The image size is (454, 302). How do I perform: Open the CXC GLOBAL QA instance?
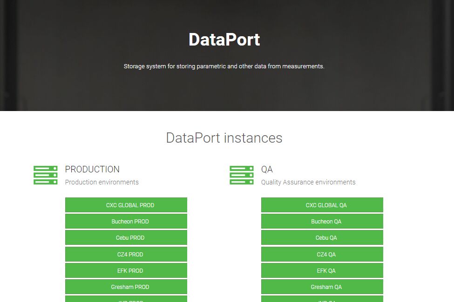point(322,205)
